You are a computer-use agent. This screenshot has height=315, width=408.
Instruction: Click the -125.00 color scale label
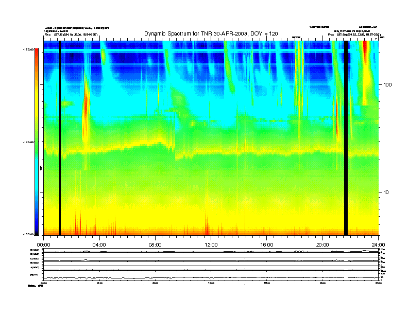pos(28,49)
